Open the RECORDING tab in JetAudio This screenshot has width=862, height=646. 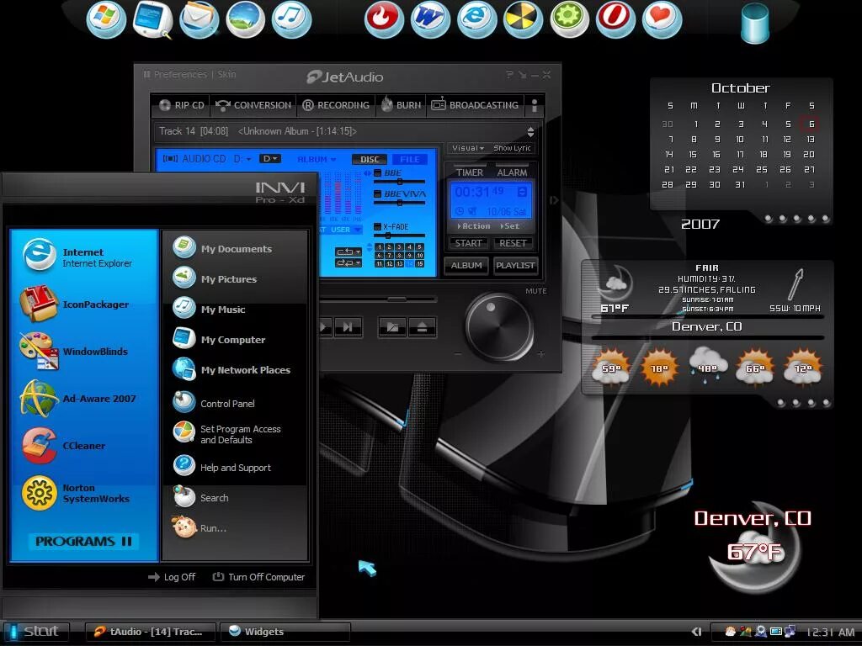336,105
